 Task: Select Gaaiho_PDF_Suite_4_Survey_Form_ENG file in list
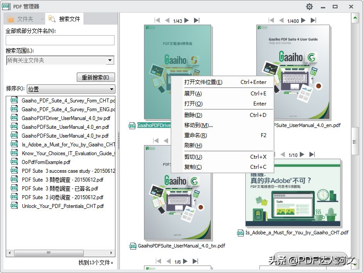click(x=68, y=109)
